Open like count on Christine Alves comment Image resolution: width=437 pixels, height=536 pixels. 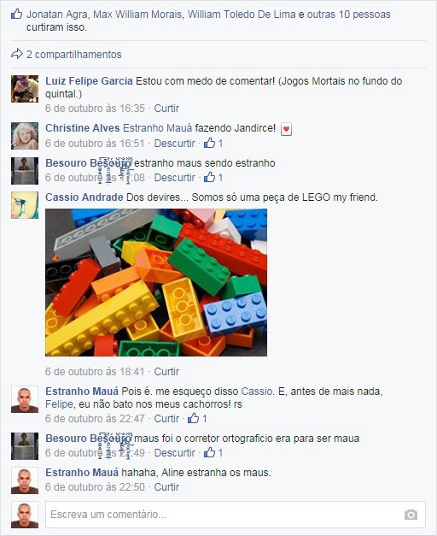tap(213, 144)
